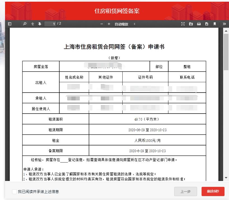229x200 pixels.
Task: Click the vertical scrollbar thumb
Action: [226, 52]
